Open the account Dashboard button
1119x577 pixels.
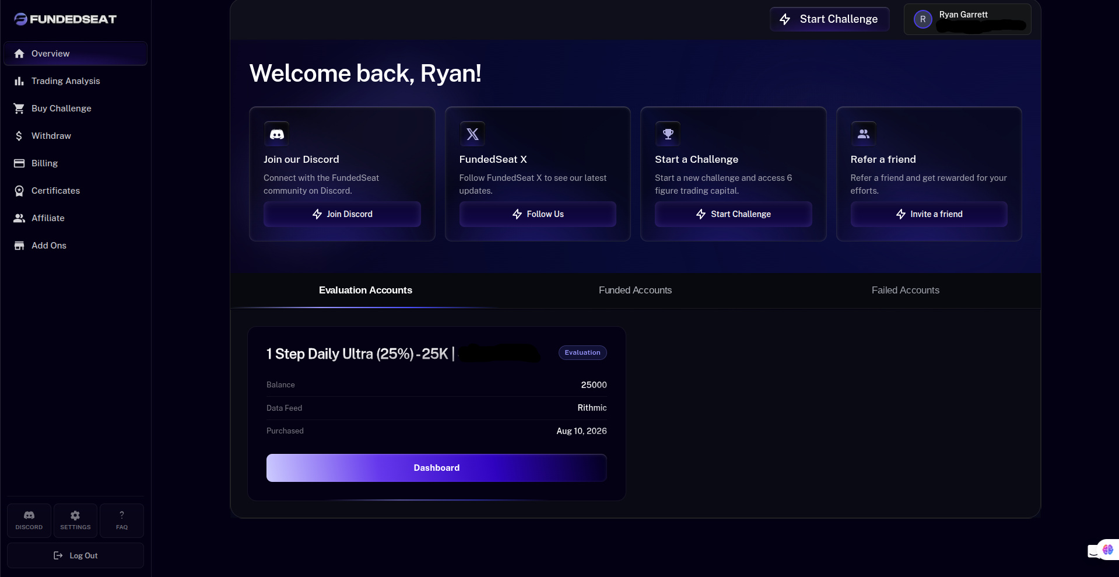(x=437, y=468)
